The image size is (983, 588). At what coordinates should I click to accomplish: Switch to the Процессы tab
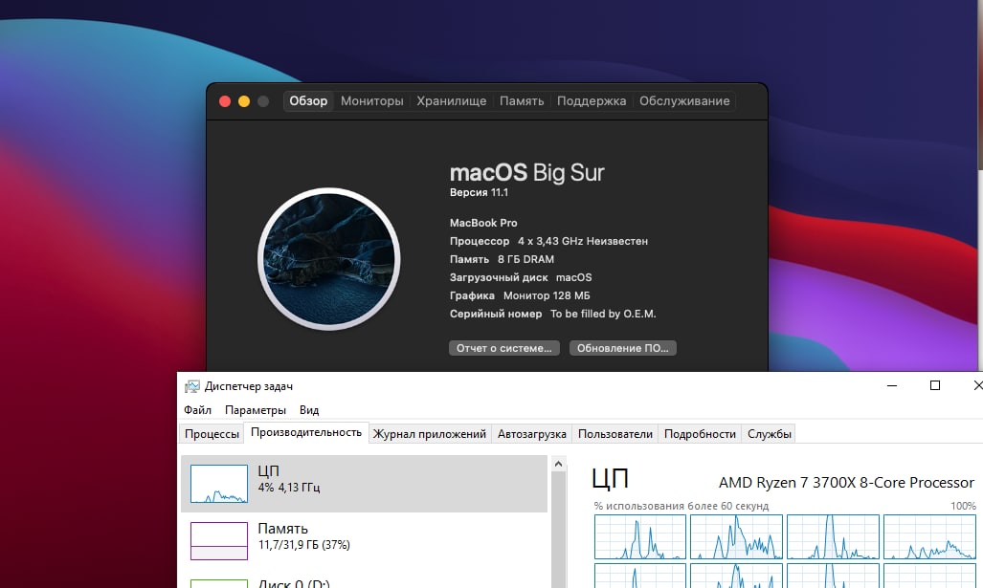click(x=212, y=434)
